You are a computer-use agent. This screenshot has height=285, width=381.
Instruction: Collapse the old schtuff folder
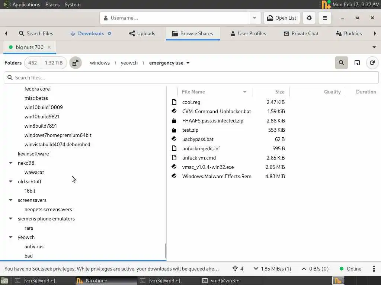click(11, 181)
